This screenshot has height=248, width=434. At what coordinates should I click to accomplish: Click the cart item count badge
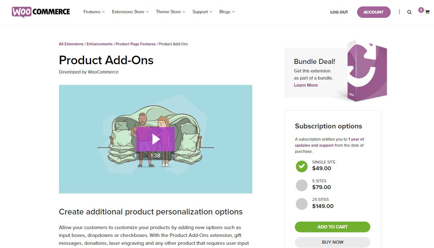421,10
